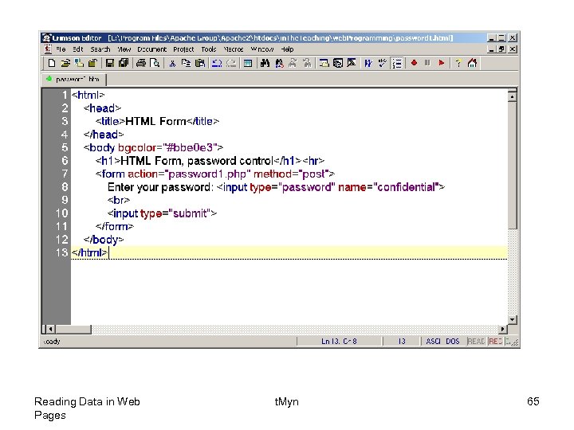Click the Close document toolbar icon
574x430 pixels.
tap(92, 63)
